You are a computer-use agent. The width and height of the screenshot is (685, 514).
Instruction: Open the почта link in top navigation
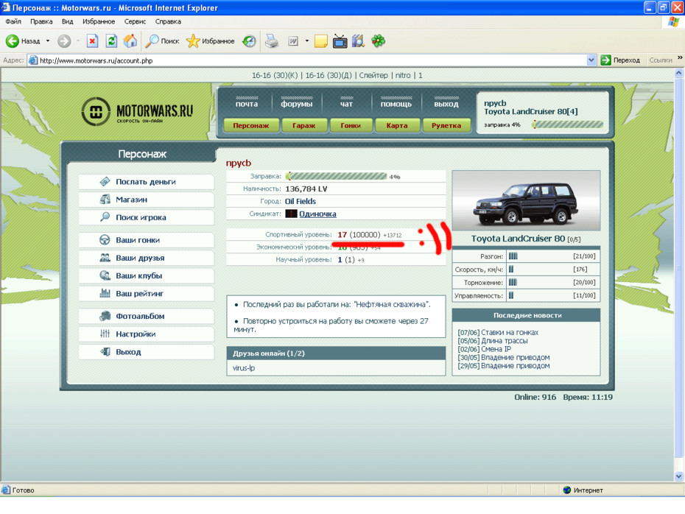point(247,104)
